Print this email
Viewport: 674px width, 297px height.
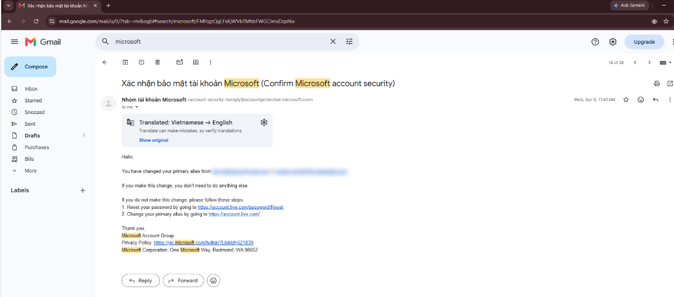click(656, 83)
